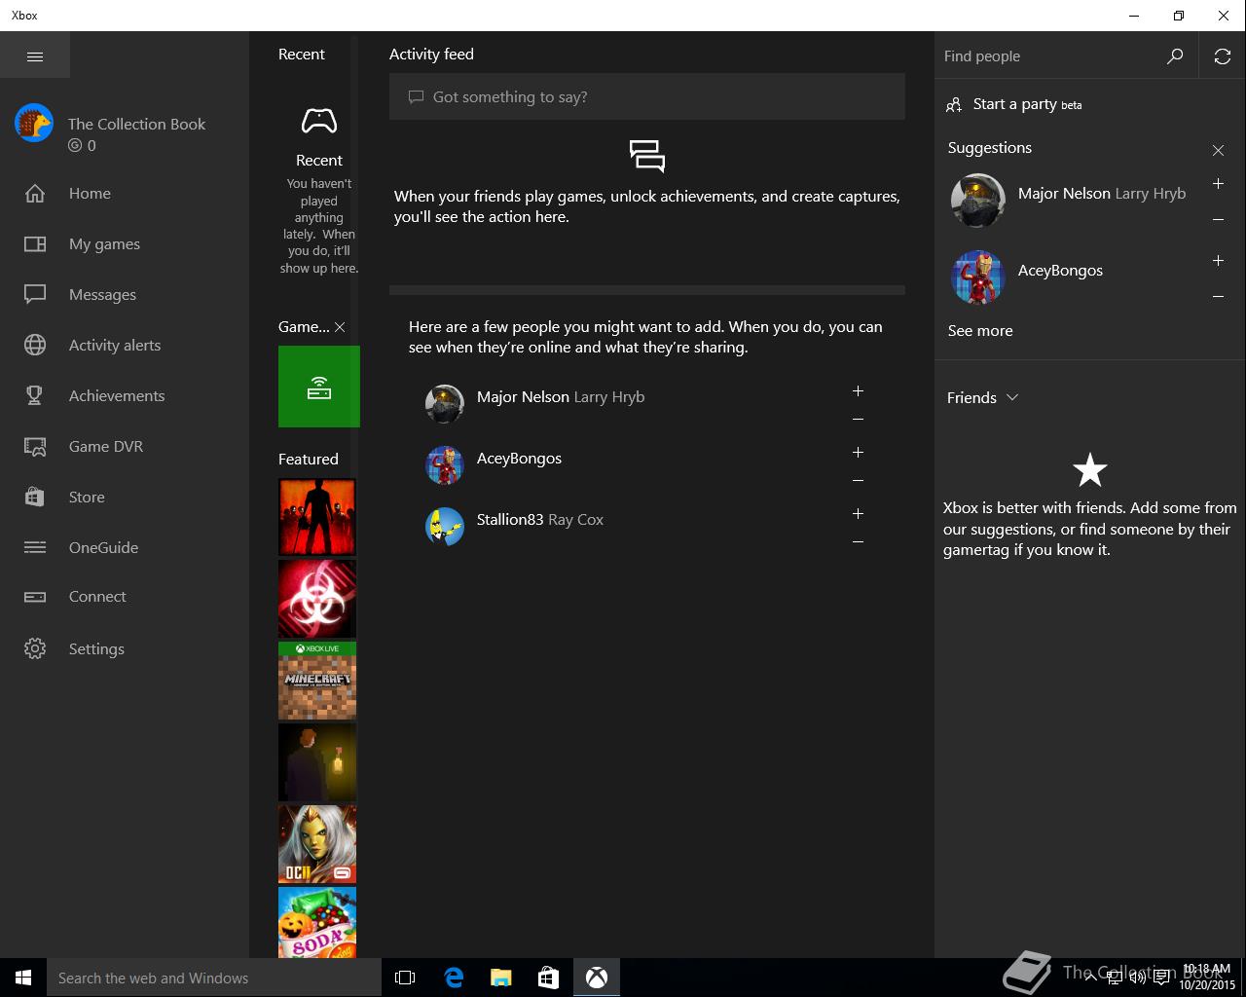Click the Store bag icon
1246x997 pixels.
(x=35, y=497)
